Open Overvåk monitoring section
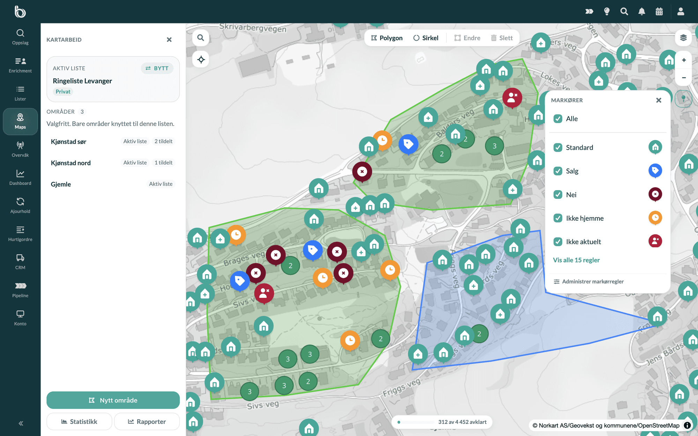 (20, 149)
